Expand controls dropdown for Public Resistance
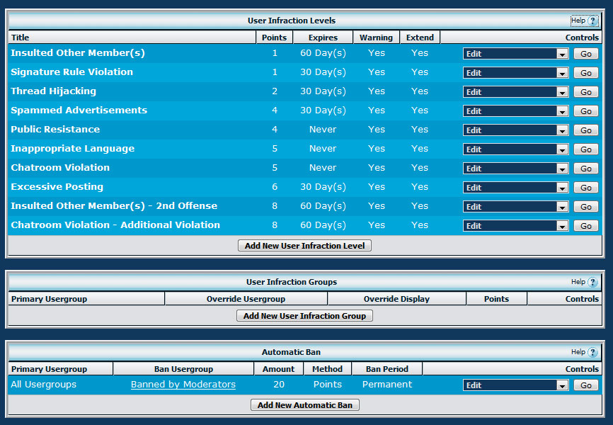Screen dimensions: 613x425 tap(515, 130)
